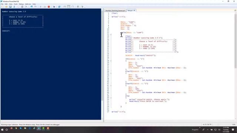
Task: Click the final write line 57
Action: (x=118, y=112)
